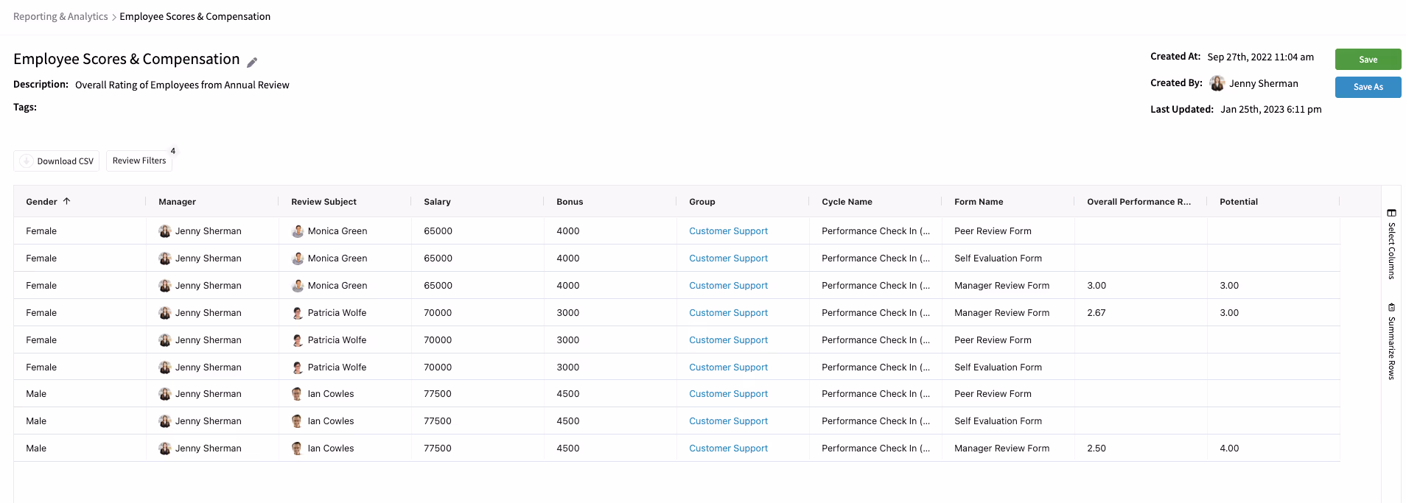Click the Male cell in Ian Cowles Self Evaluation row
1406x503 pixels.
tap(36, 421)
